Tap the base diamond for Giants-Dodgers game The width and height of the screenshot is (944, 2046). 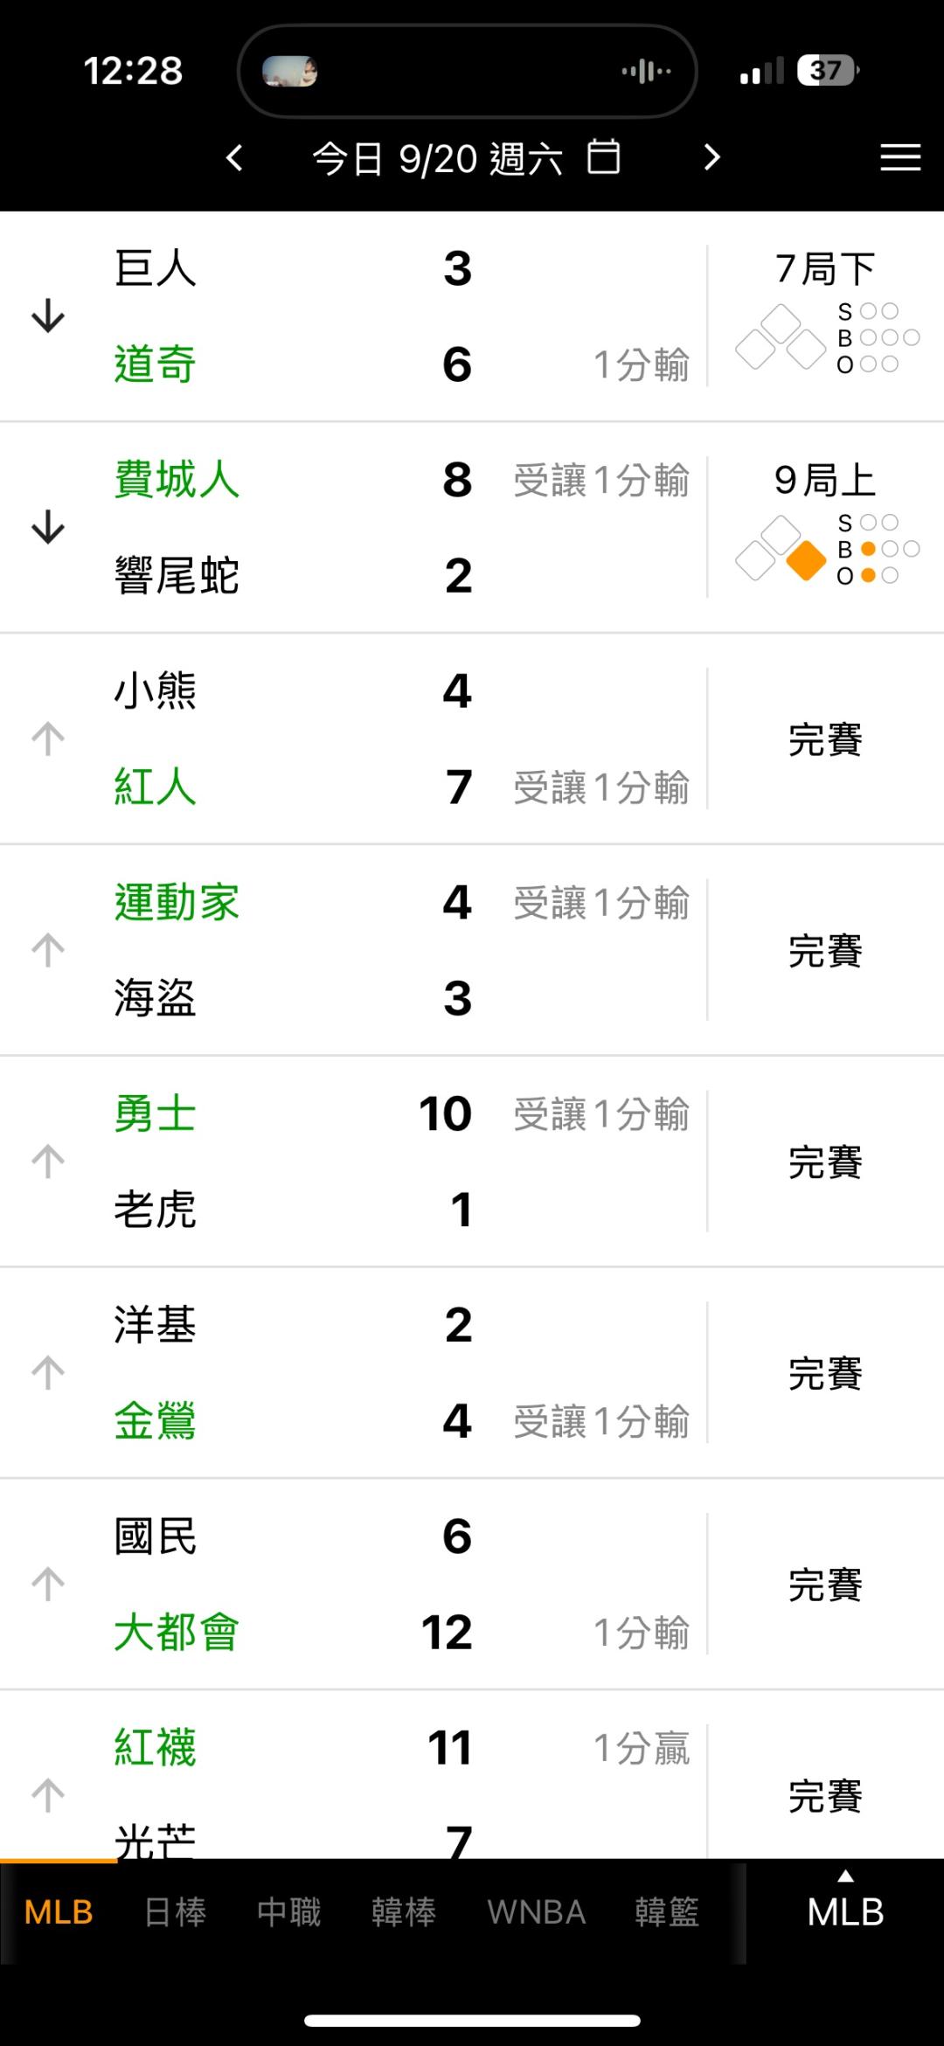pyautogui.click(x=781, y=338)
